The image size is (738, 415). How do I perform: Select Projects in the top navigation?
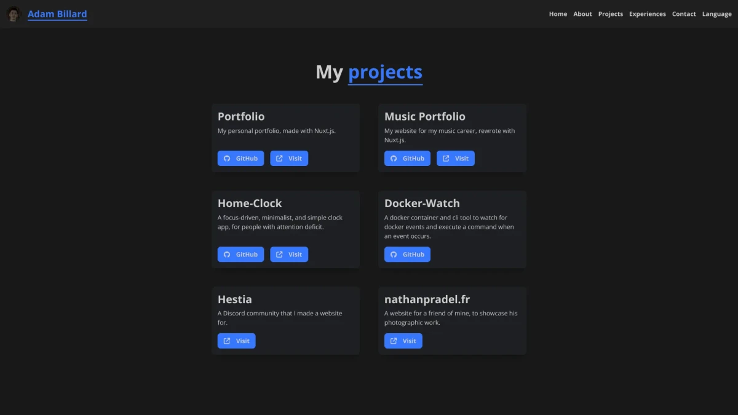click(x=610, y=14)
